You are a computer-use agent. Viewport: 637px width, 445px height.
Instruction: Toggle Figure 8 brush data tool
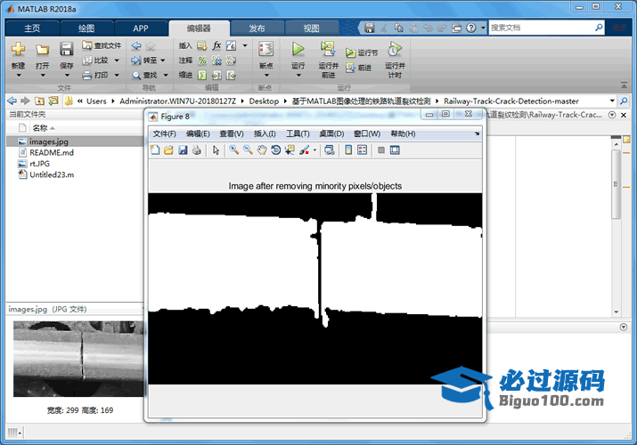tap(304, 150)
